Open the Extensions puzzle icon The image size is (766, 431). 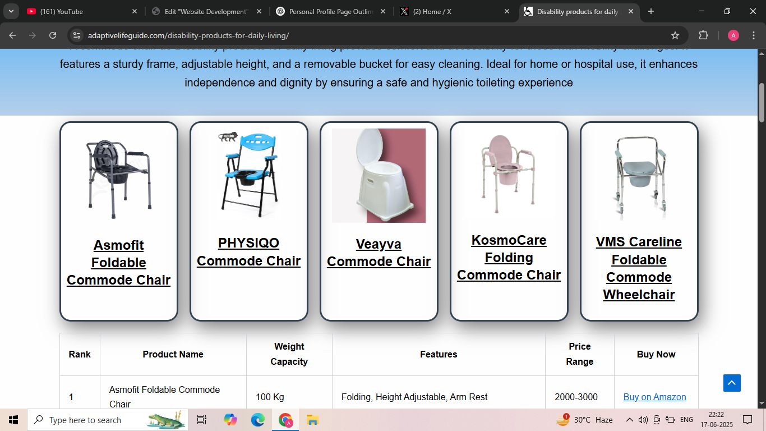tap(703, 35)
